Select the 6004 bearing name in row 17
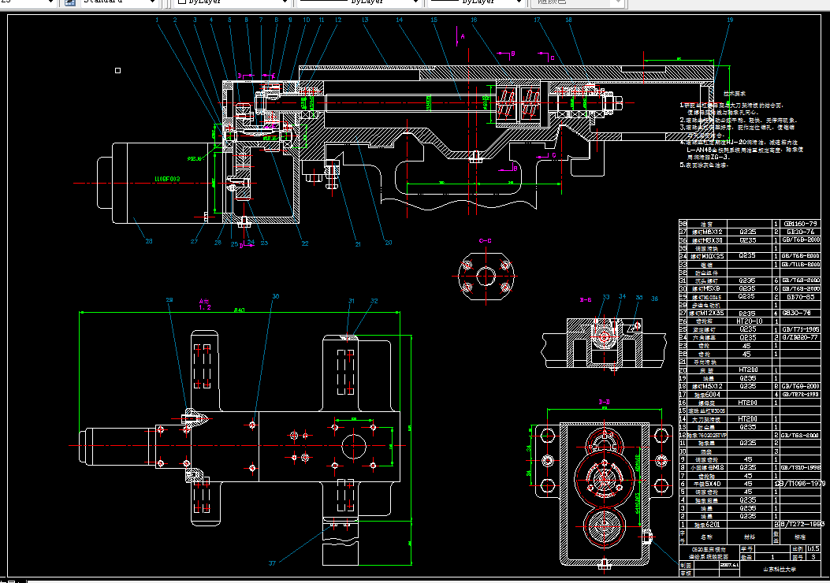 [707, 394]
